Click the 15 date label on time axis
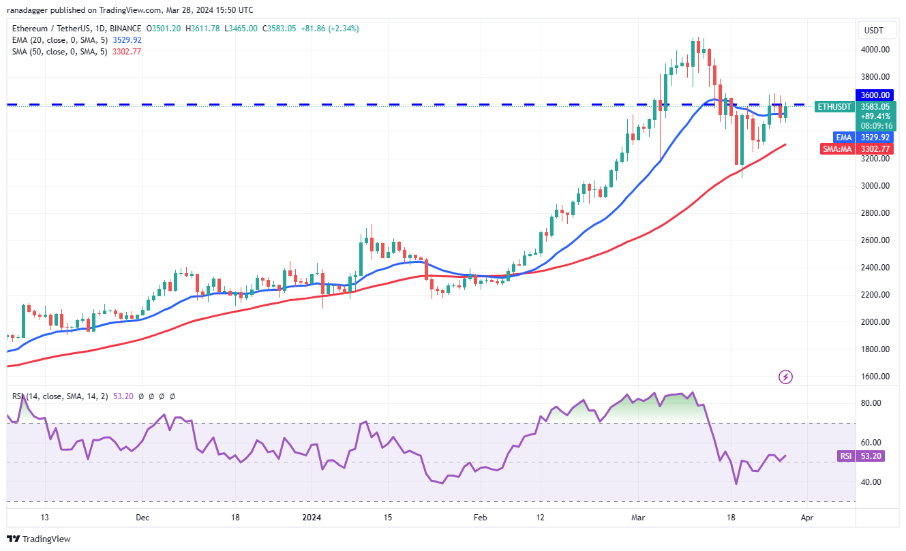This screenshot has height=551, width=906. tap(387, 518)
